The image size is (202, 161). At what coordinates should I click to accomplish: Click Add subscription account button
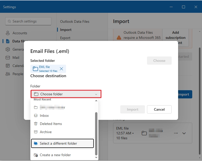coord(176,38)
